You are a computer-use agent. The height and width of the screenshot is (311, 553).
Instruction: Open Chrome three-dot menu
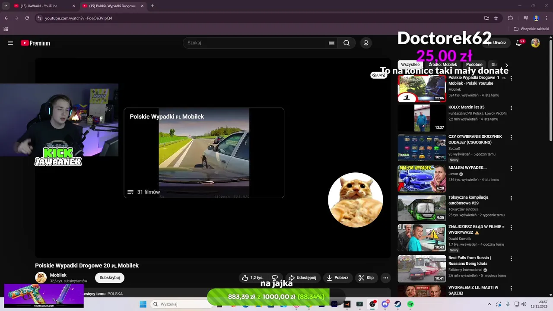[547, 18]
